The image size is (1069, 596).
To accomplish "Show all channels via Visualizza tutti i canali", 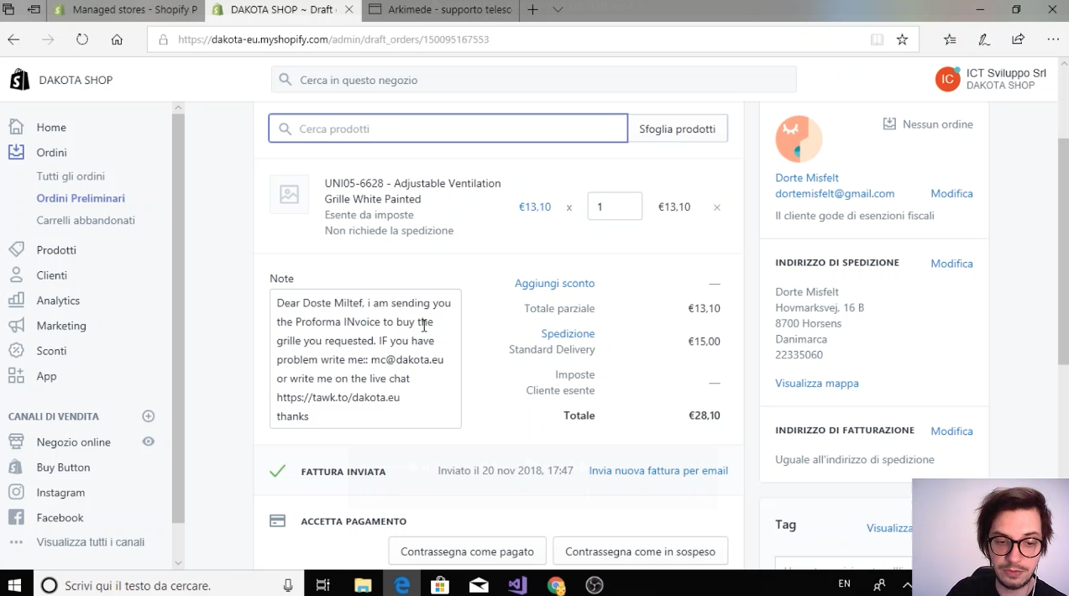I will coord(90,542).
